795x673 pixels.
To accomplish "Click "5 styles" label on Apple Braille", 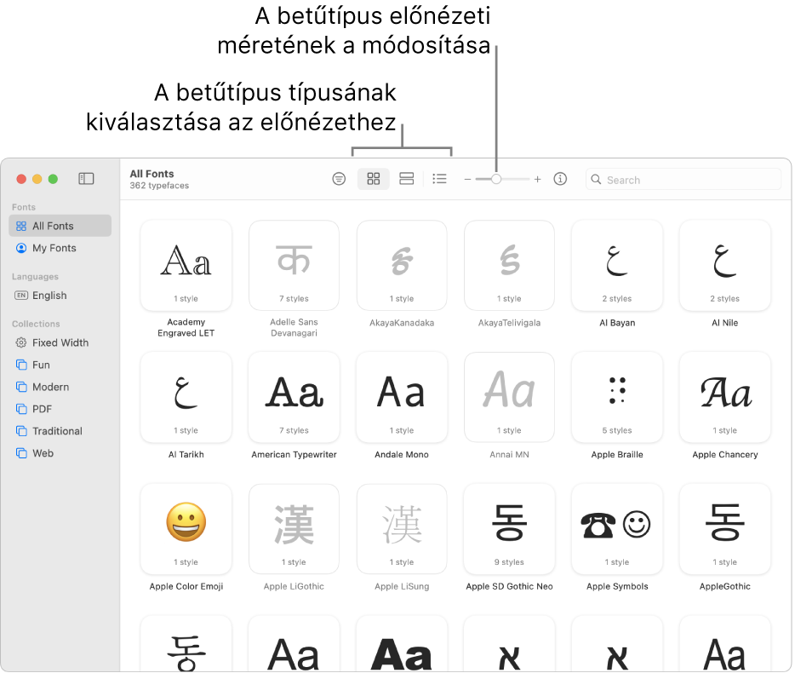I will coord(617,430).
